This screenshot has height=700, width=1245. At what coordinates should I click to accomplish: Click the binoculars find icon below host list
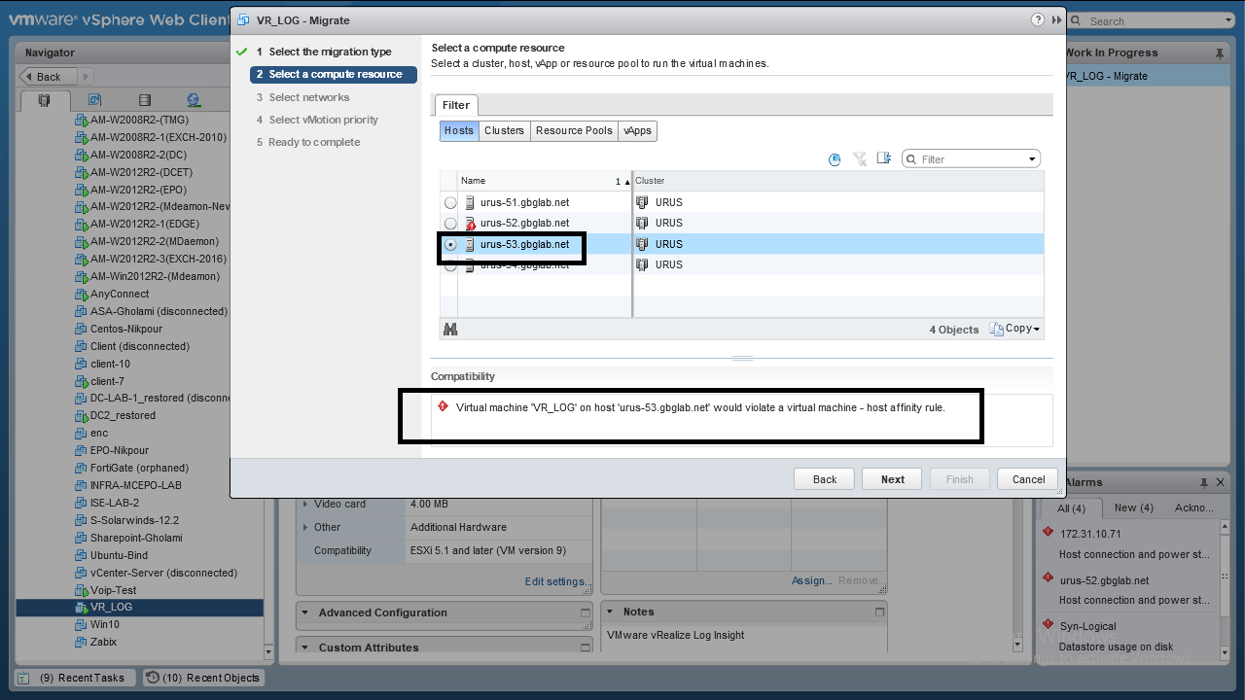(450, 330)
